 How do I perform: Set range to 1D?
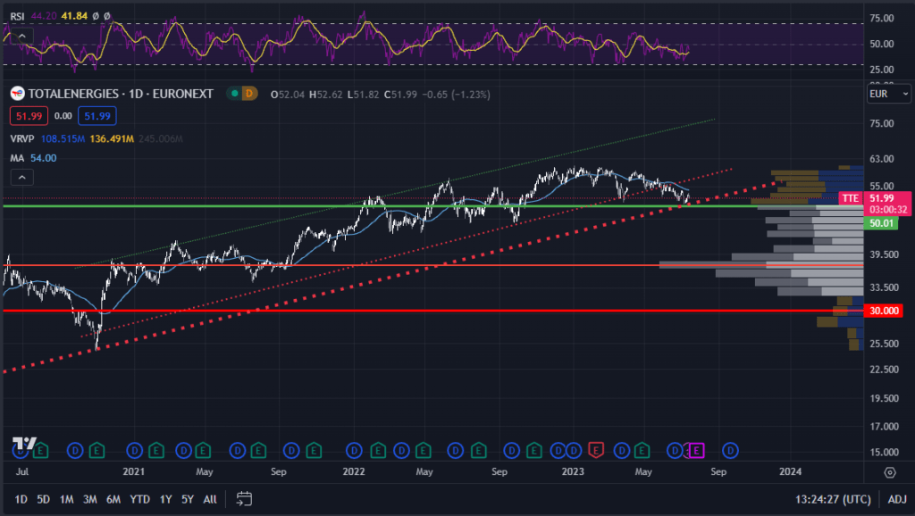(21, 499)
